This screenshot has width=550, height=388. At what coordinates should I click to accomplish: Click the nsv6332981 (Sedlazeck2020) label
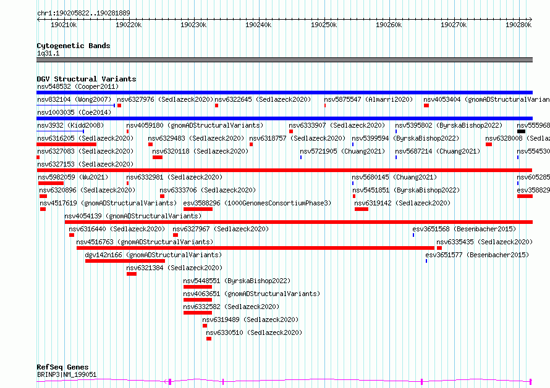click(174, 177)
